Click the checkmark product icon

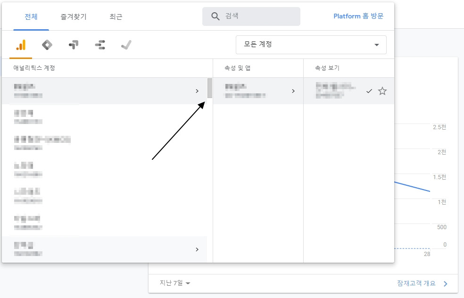click(126, 45)
